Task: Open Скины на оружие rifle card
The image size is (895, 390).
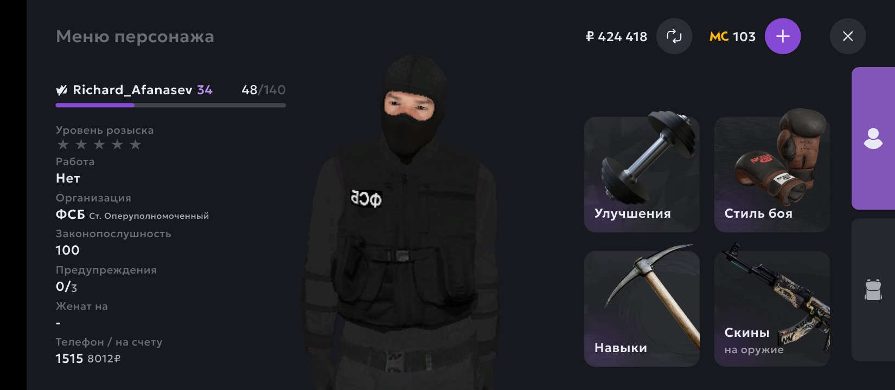Action: [x=772, y=309]
